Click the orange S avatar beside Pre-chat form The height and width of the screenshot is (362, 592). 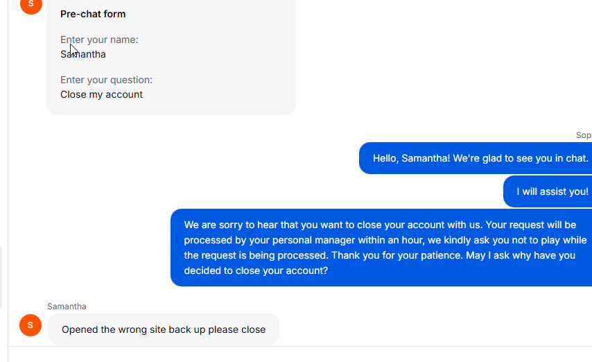point(31,5)
